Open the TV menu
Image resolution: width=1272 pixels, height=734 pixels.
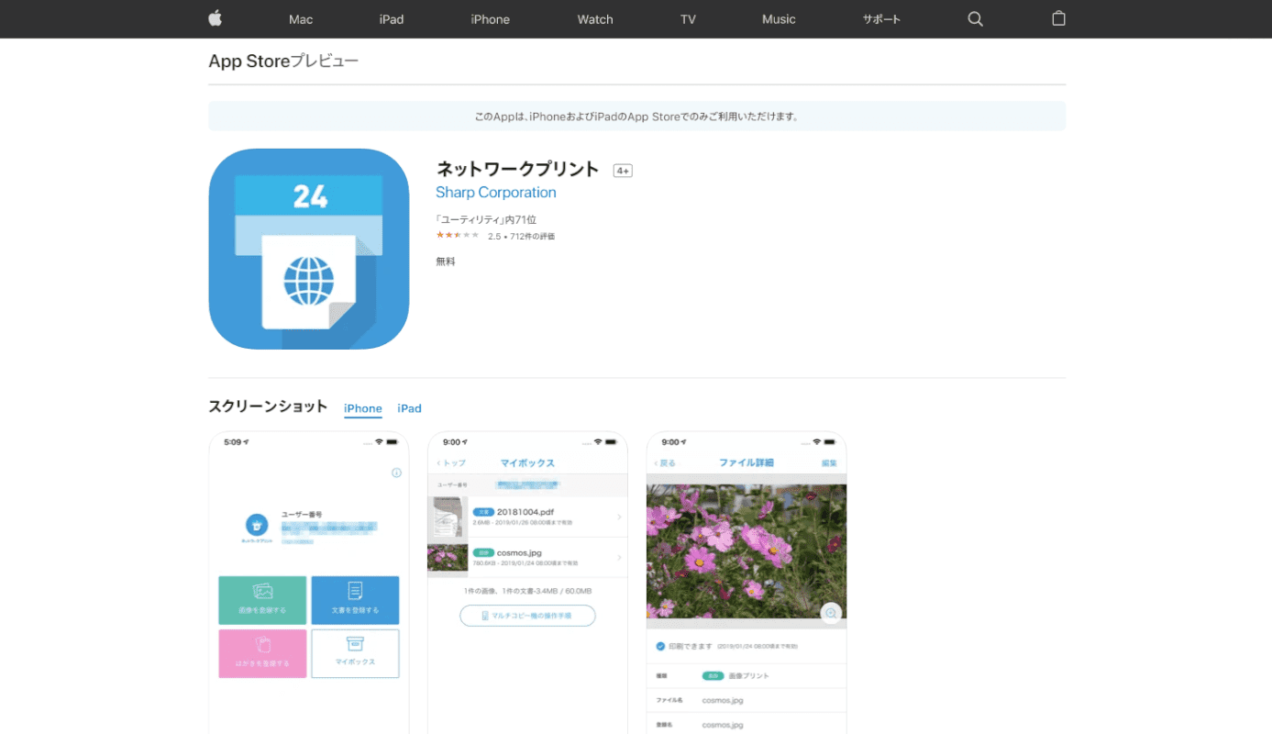click(x=688, y=19)
